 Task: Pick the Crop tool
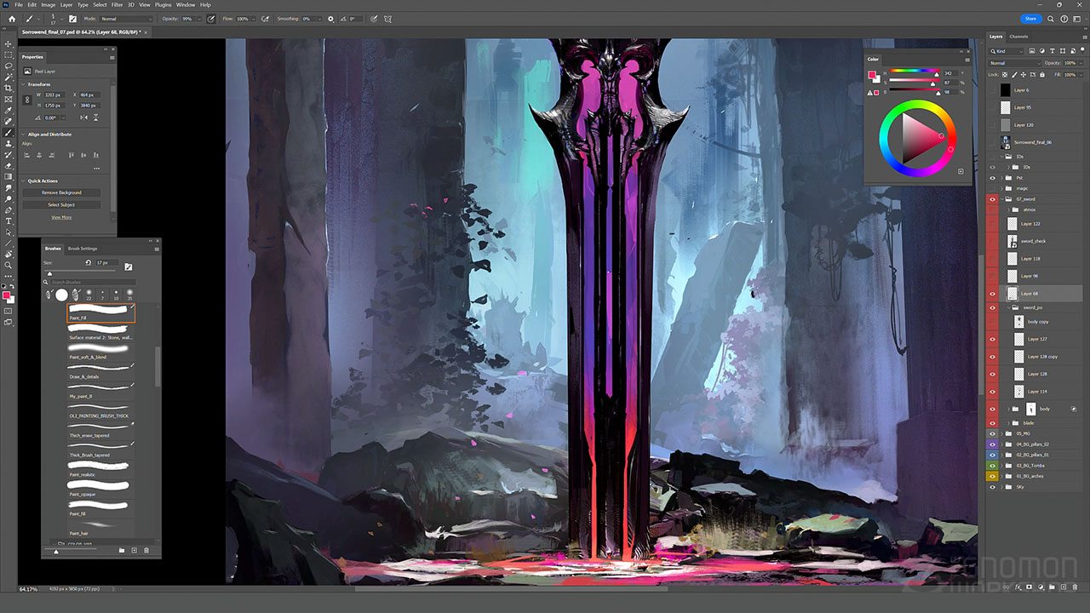pyautogui.click(x=9, y=88)
